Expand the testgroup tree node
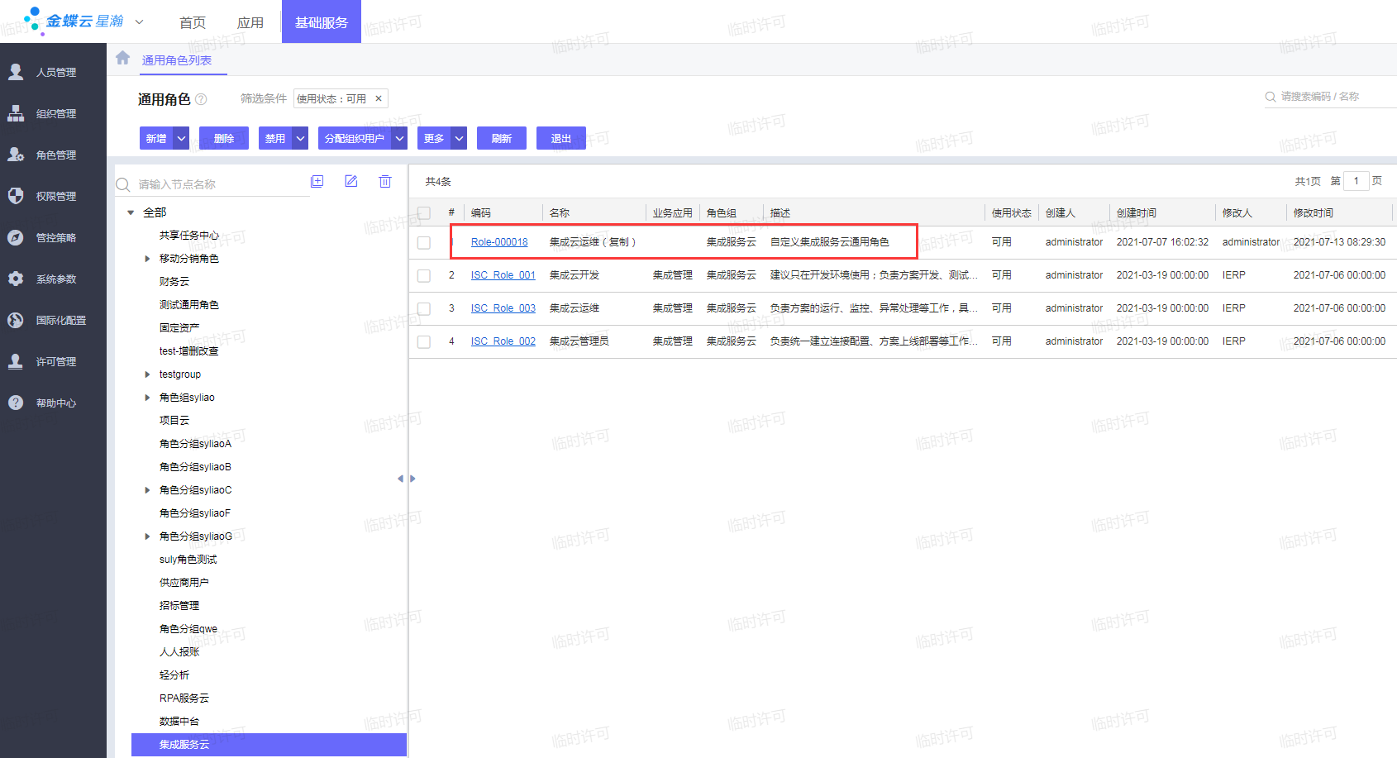1397x758 pixels. click(147, 374)
